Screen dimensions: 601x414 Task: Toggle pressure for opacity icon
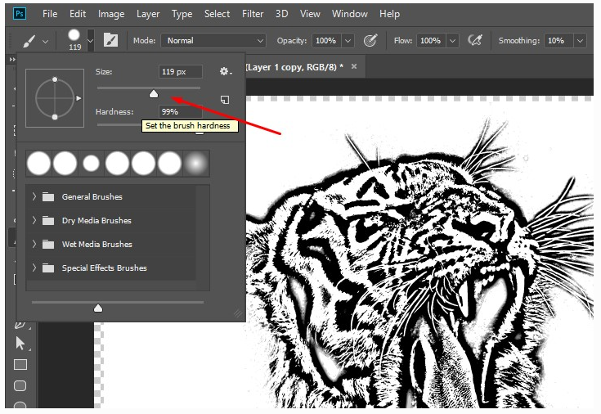[x=370, y=40]
